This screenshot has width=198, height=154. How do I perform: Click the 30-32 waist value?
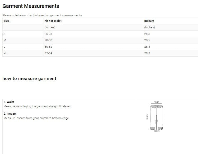[48, 47]
